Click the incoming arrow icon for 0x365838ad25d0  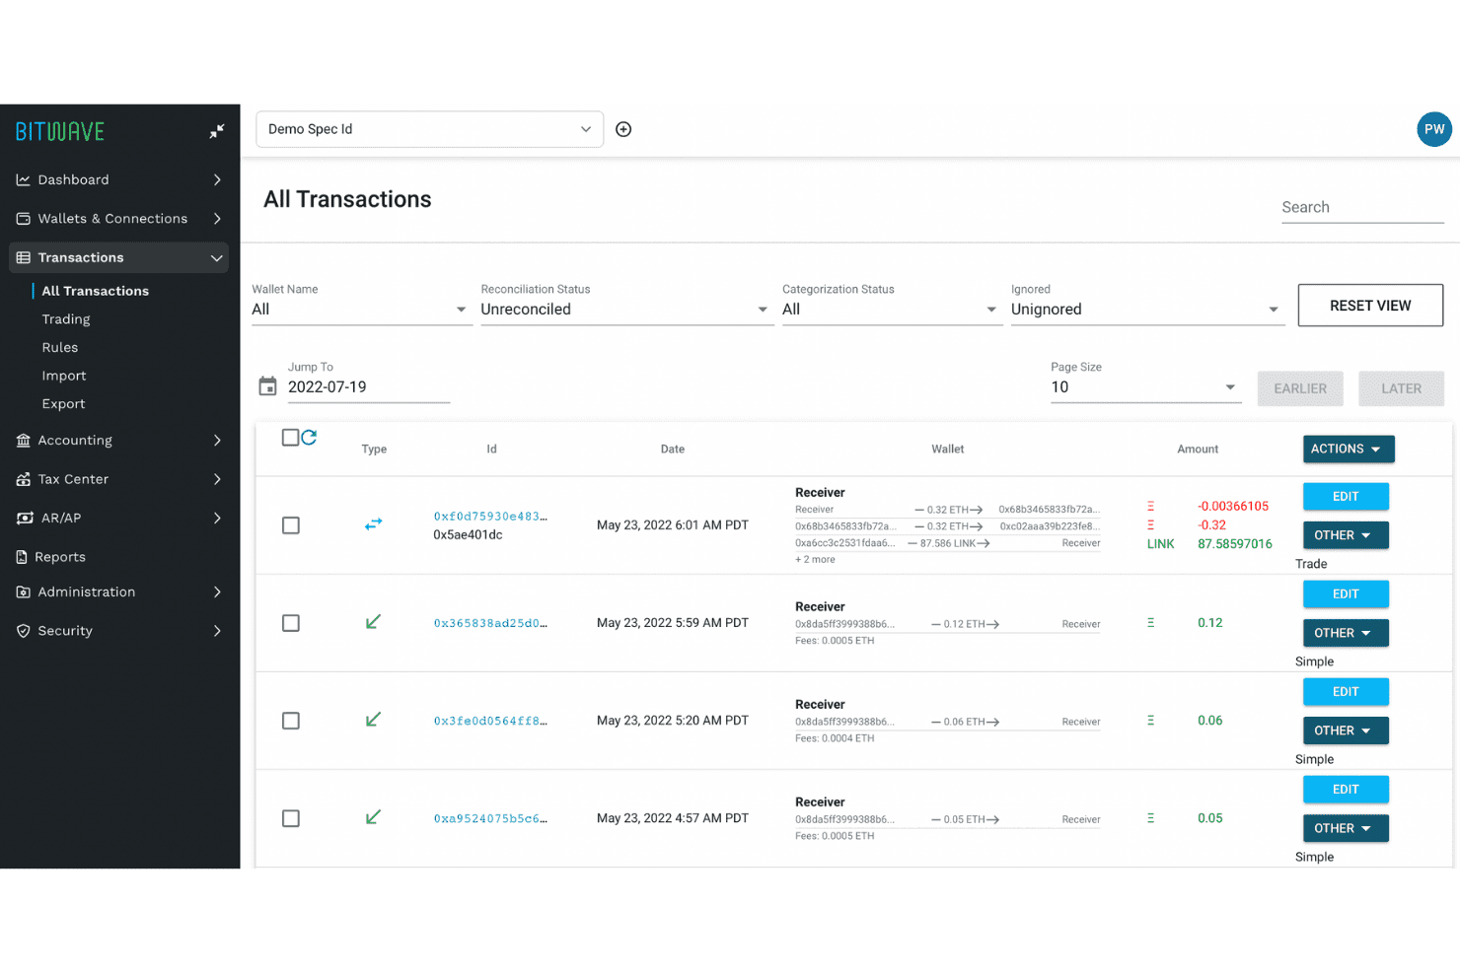[x=373, y=622]
